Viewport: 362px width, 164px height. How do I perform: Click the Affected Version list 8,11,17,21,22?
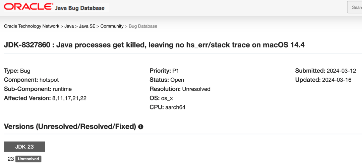(x=69, y=98)
